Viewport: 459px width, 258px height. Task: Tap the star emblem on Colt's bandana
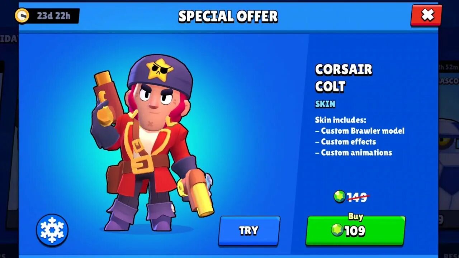click(x=160, y=69)
